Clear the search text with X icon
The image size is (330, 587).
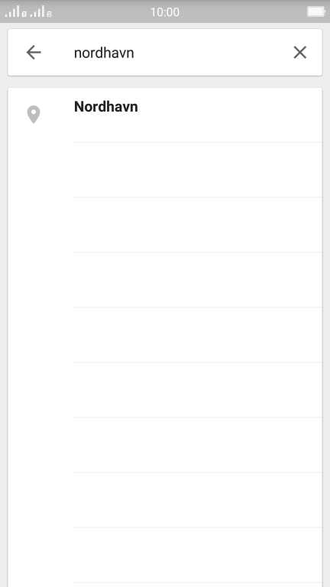pyautogui.click(x=299, y=53)
